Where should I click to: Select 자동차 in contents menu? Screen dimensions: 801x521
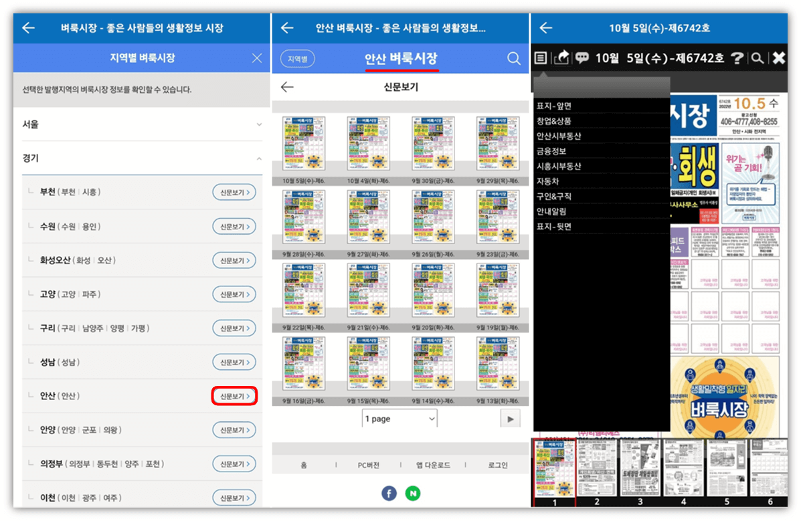click(x=602, y=181)
